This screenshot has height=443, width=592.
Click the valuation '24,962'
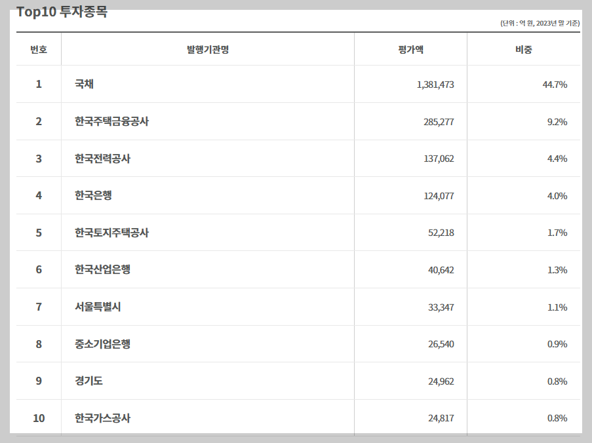click(x=441, y=381)
